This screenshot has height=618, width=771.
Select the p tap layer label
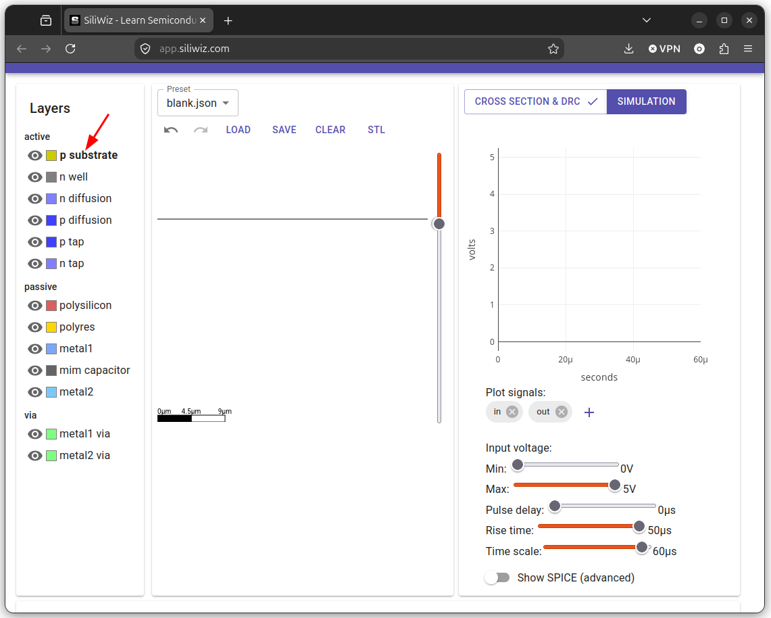[72, 241]
